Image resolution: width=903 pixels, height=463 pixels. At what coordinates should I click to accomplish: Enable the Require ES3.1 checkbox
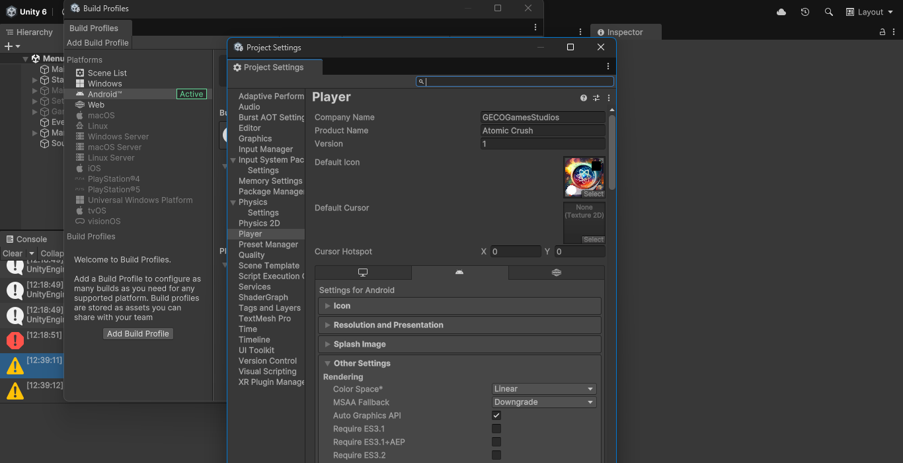coord(496,429)
